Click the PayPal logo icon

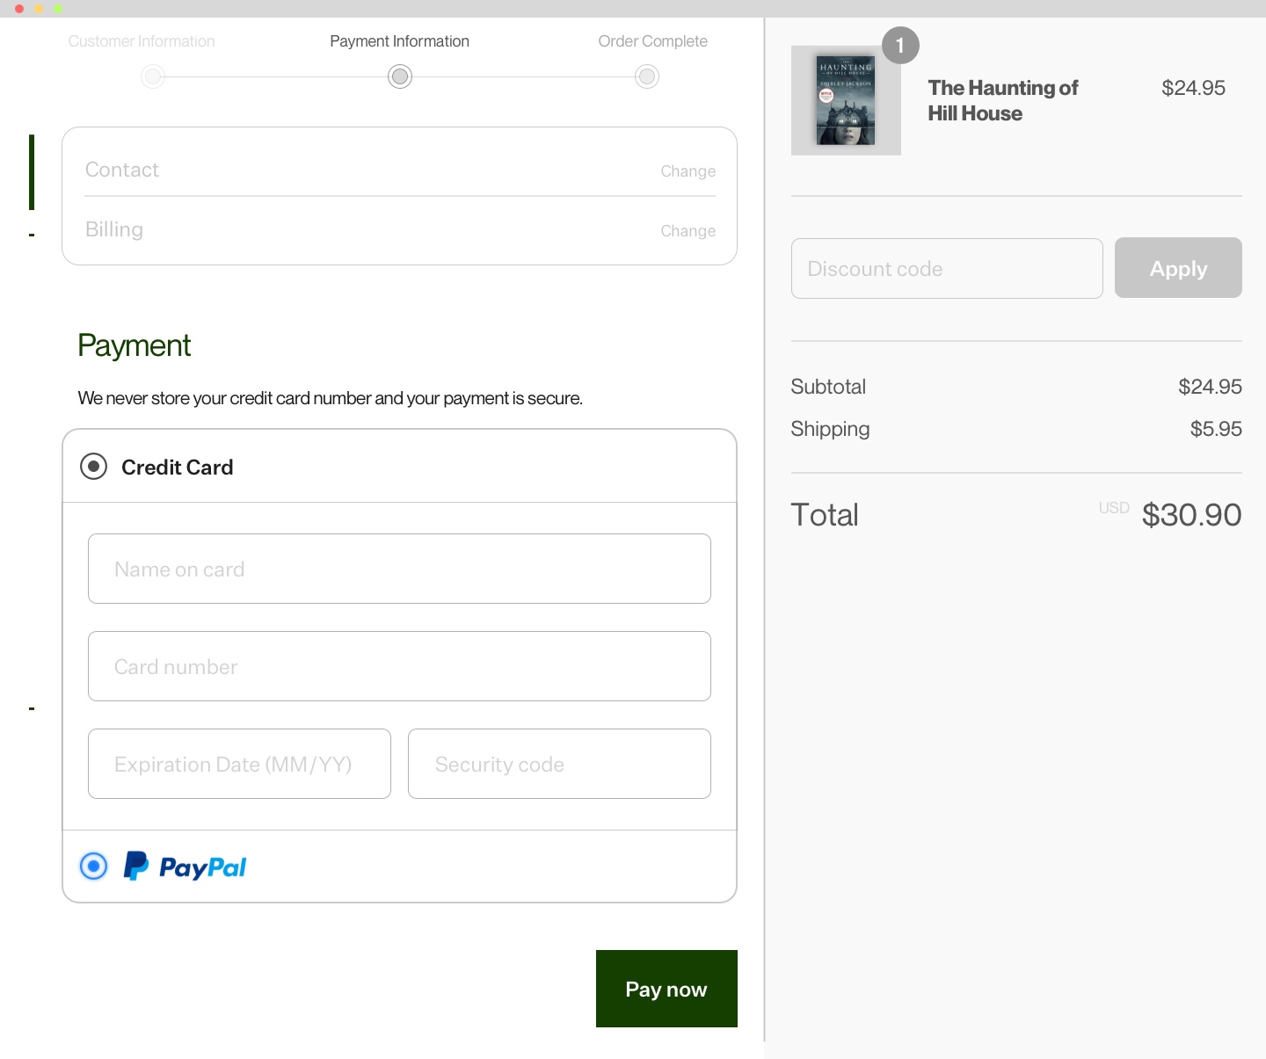185,867
